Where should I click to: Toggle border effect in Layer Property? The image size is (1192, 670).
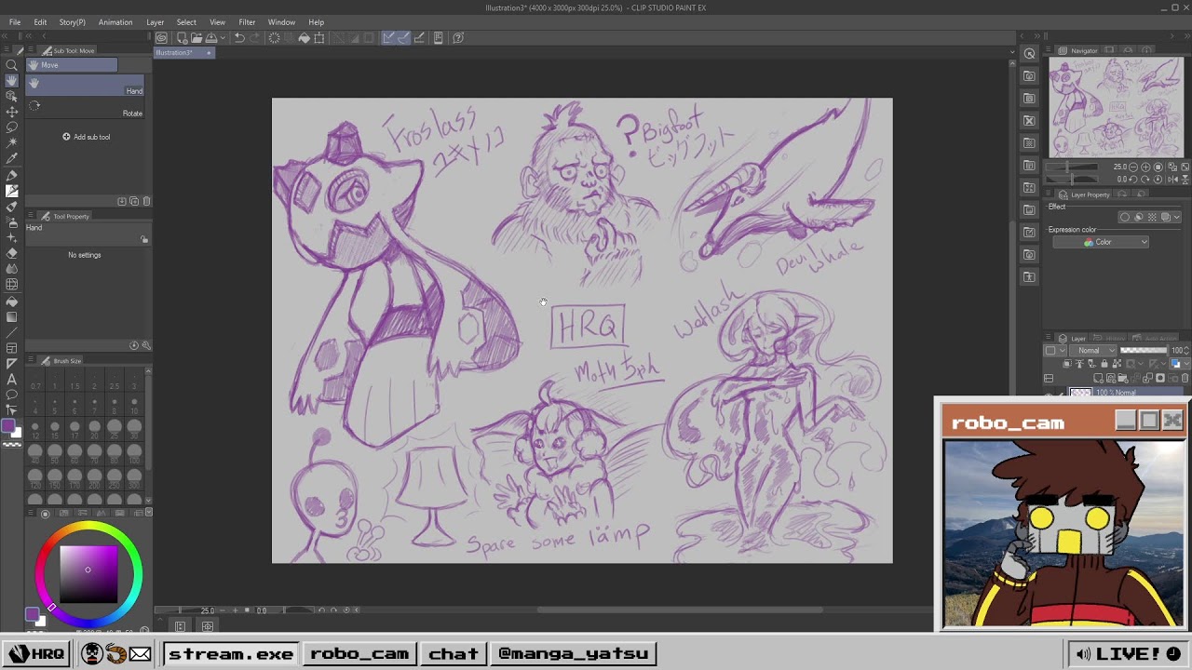click(1124, 217)
